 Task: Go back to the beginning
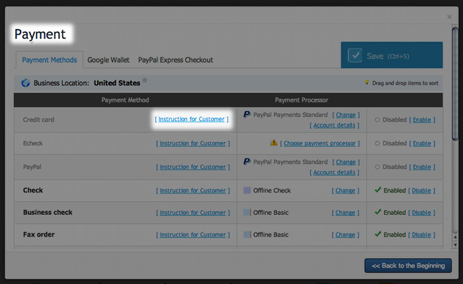[x=408, y=266]
